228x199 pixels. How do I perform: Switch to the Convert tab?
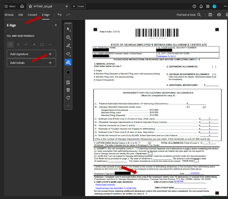click(32, 15)
